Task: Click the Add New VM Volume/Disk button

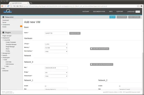Action: [99, 49]
